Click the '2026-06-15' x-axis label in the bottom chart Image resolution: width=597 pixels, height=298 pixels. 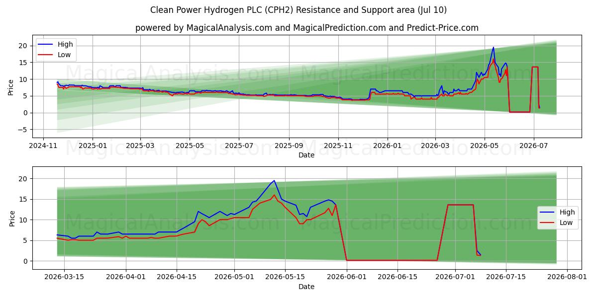(x=398, y=278)
